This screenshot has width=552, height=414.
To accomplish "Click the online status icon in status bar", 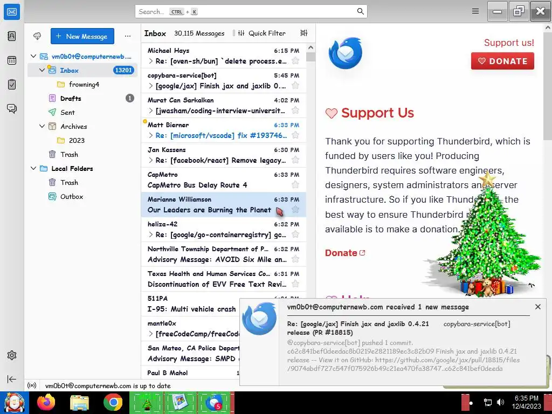I will pyautogui.click(x=32, y=385).
